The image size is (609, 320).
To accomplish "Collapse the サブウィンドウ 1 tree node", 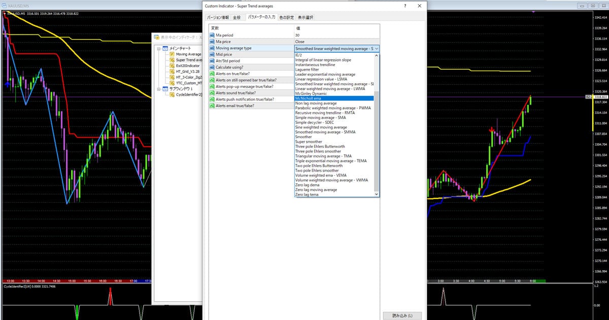I will (x=159, y=89).
